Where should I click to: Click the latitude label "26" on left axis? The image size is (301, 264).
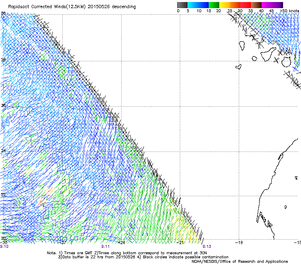pyautogui.click(x=3, y=106)
